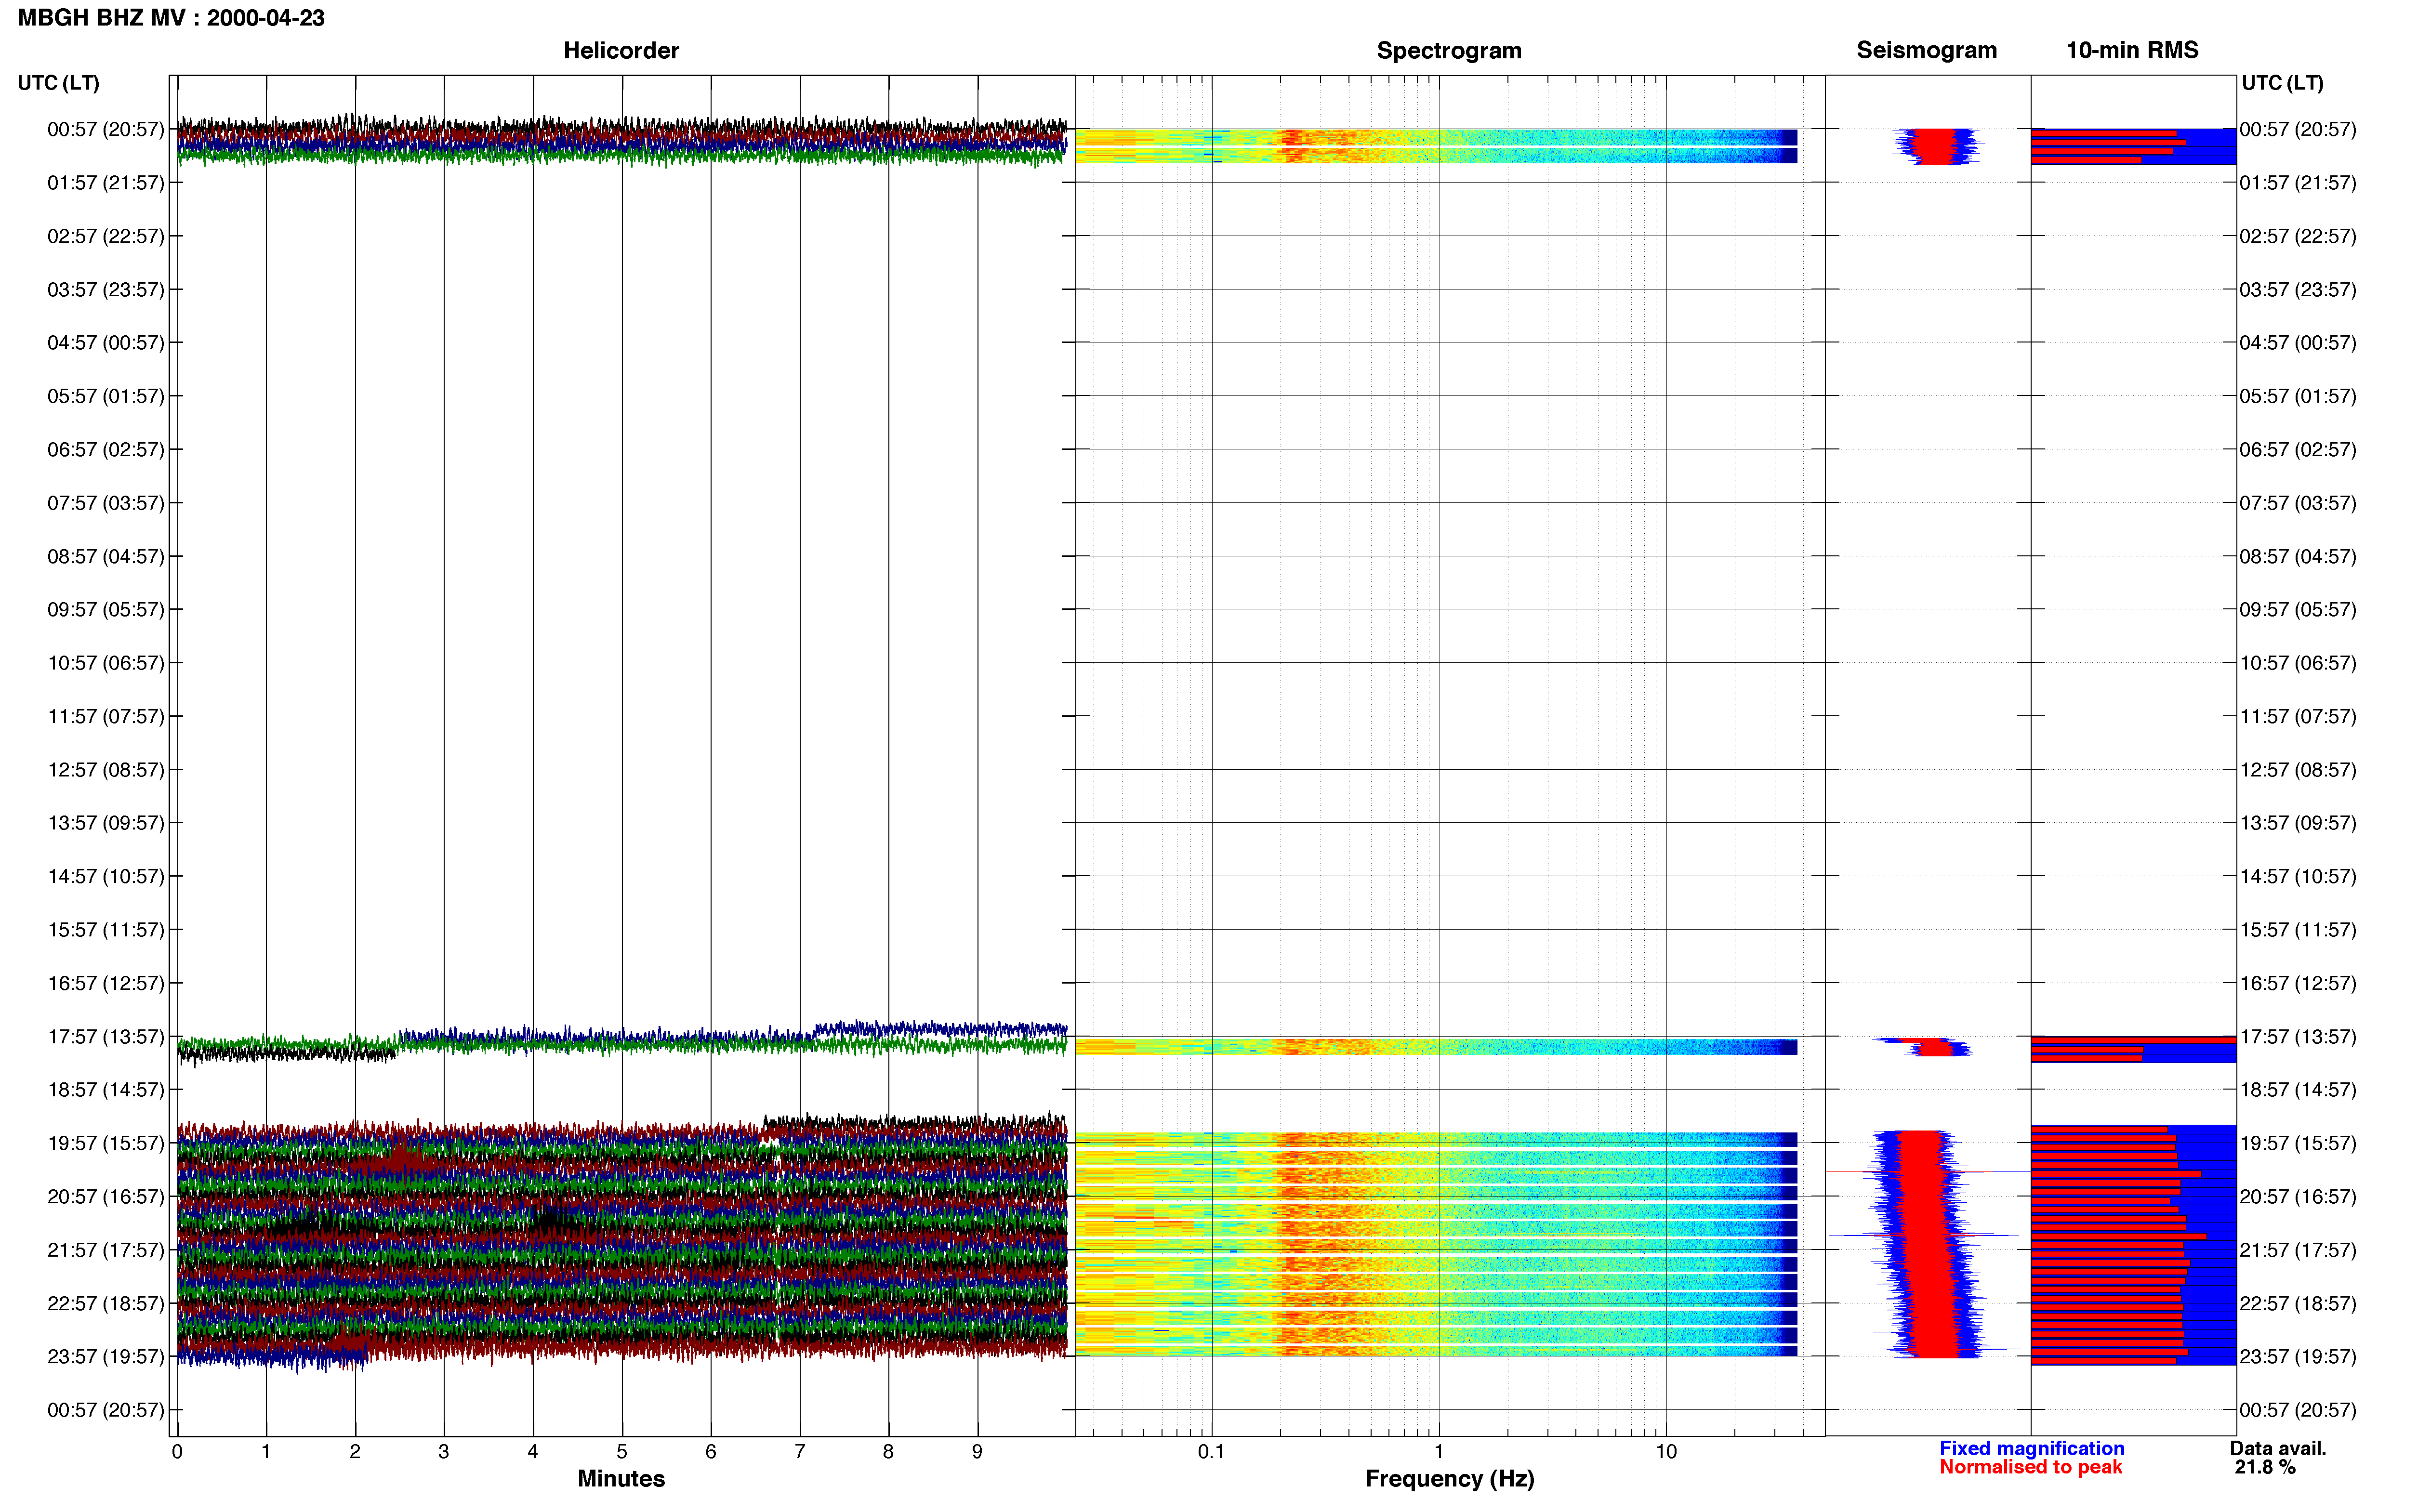Click left time label 04:57 (00:57)

point(106,343)
